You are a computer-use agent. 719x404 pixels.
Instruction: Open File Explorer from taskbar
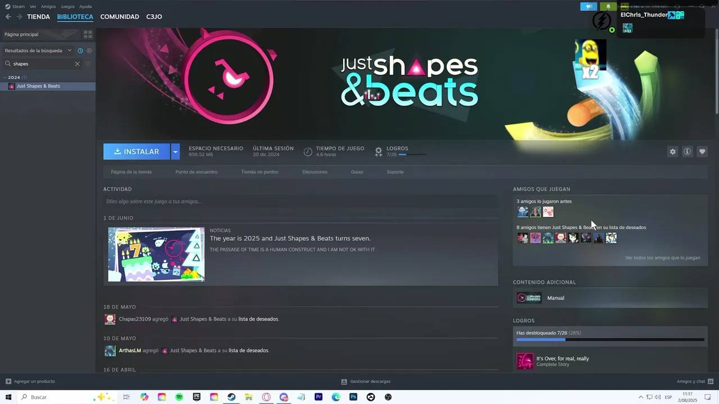point(249,397)
